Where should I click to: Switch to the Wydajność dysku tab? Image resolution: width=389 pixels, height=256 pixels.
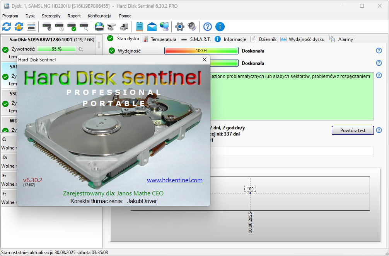[x=302, y=39]
